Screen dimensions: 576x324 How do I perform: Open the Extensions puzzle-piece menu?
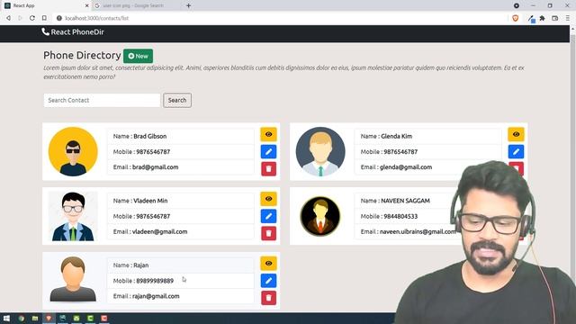(542, 18)
